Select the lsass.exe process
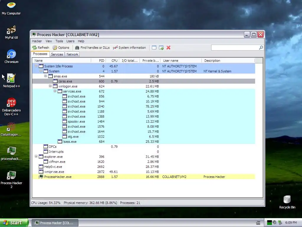Screen dimensions: 302x227 coord(144,142)
